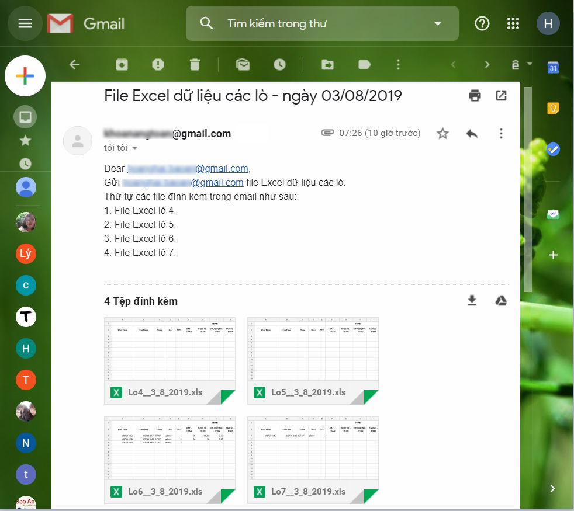
Task: Toggle the main menu hamburger button
Action: click(x=25, y=23)
